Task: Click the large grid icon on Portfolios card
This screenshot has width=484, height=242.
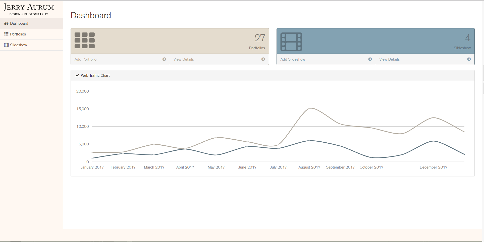Action: (85, 40)
